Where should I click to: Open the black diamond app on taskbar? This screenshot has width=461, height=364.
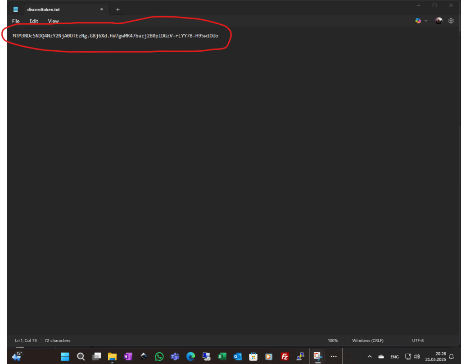[x=144, y=357]
